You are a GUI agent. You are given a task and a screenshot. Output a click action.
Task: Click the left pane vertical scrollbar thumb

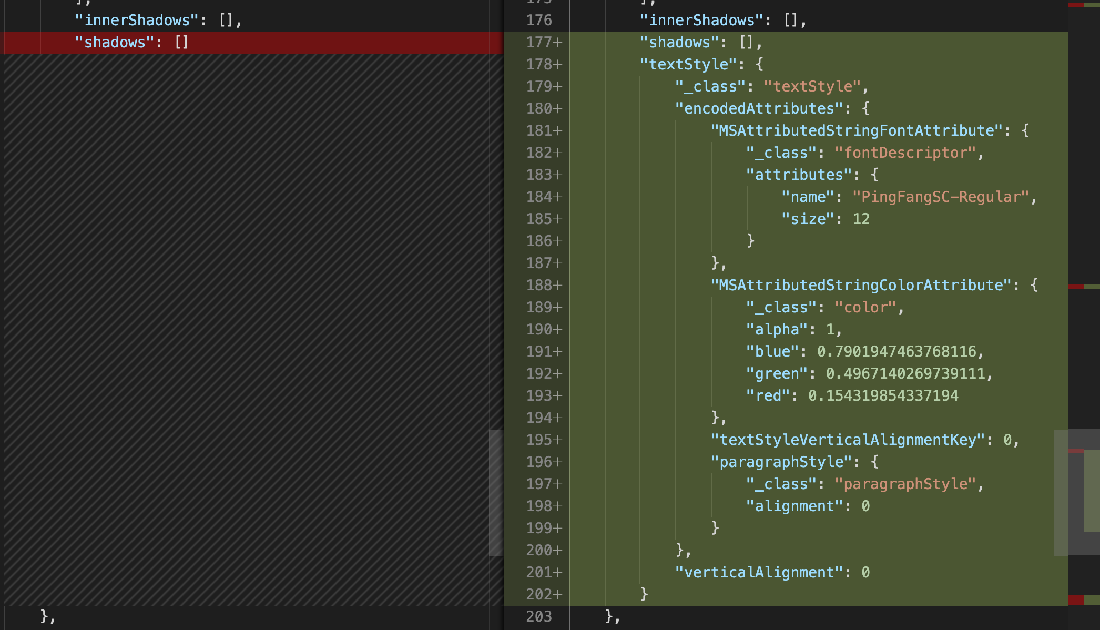pos(495,492)
